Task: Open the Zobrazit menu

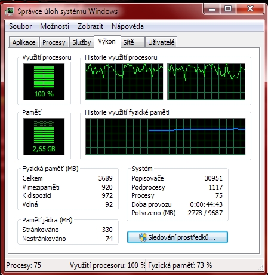Action: pyautogui.click(x=90, y=26)
